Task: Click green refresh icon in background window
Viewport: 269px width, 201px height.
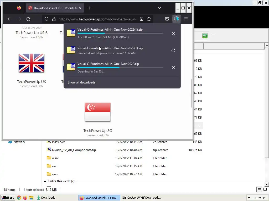Action: tap(205, 36)
